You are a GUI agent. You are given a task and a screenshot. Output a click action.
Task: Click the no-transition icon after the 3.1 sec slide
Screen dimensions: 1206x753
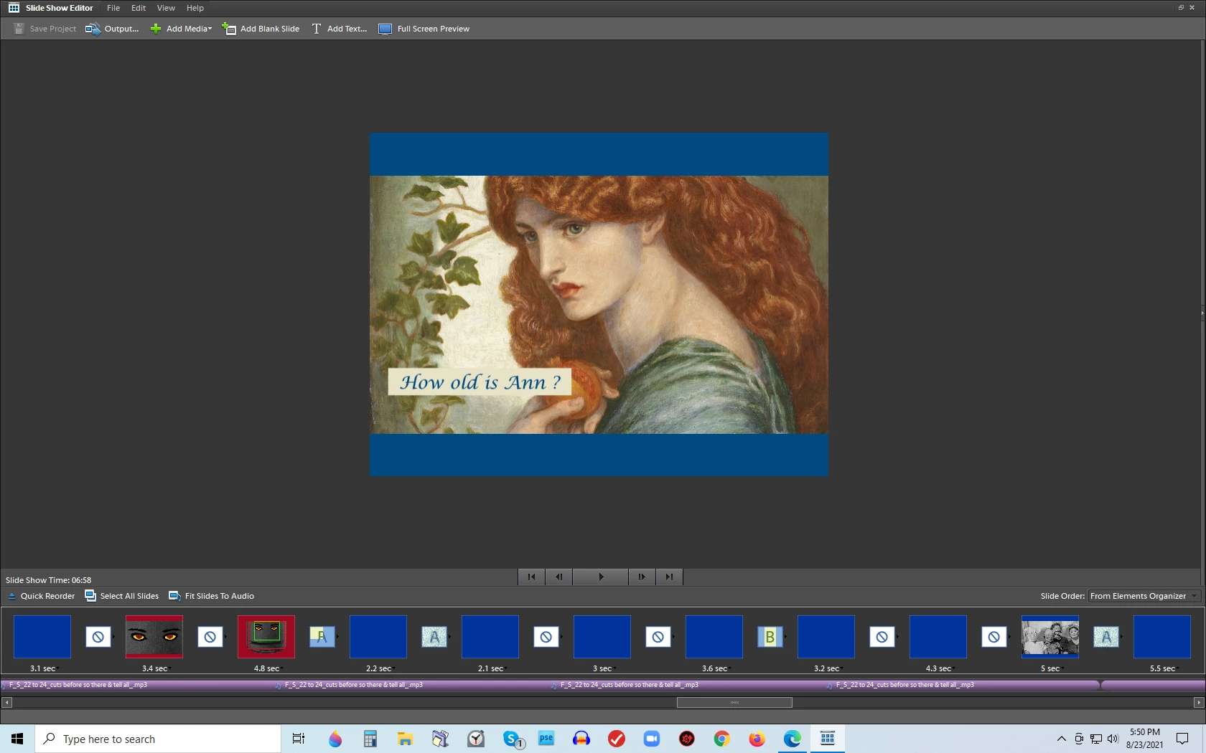coord(98,637)
